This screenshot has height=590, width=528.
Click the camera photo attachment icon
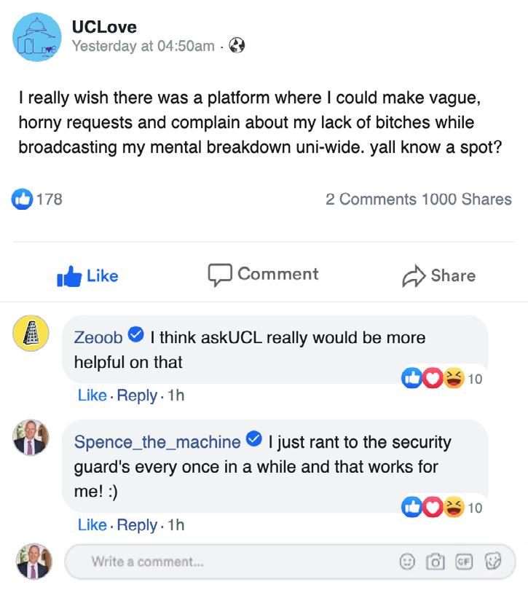point(436,562)
